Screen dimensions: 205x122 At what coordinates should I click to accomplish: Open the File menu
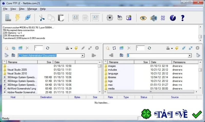[x=5, y=9]
